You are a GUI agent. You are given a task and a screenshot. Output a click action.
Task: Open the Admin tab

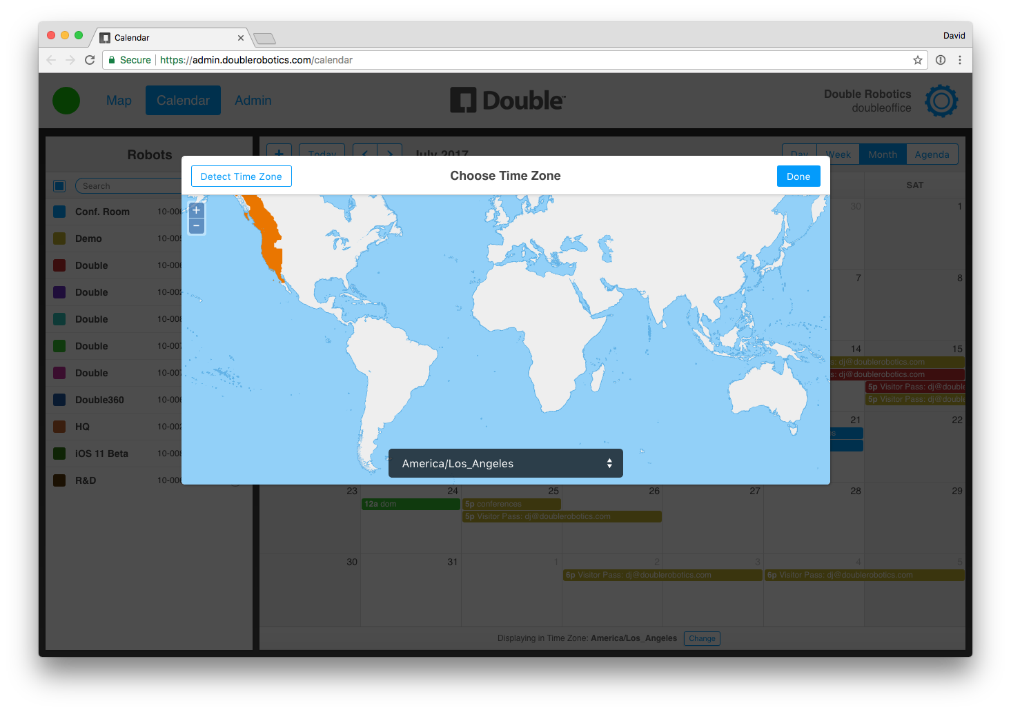pyautogui.click(x=253, y=101)
